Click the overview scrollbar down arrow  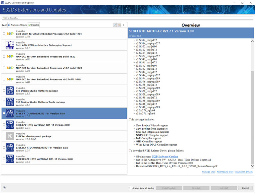point(252,166)
